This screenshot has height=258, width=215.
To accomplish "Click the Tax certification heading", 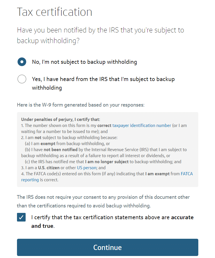I will (x=55, y=12).
